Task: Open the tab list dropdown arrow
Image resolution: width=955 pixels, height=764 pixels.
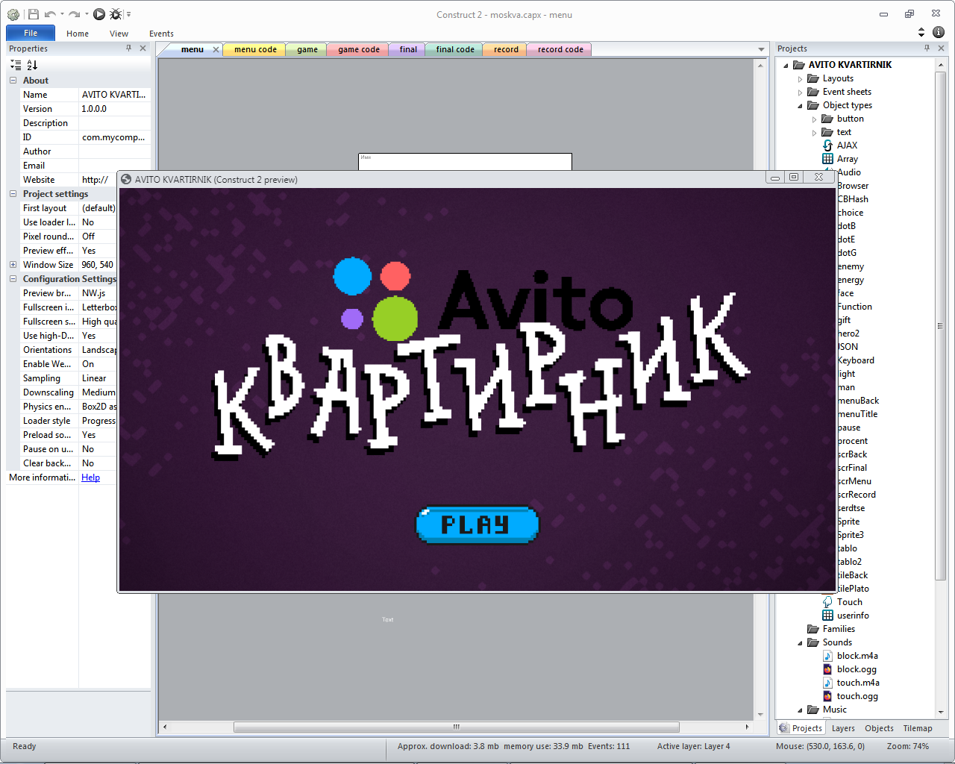Action: (761, 50)
